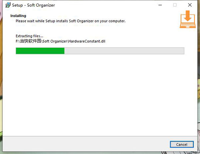
Task: Click the Soft Organizer setup title bar icon
Action: click(8, 5)
